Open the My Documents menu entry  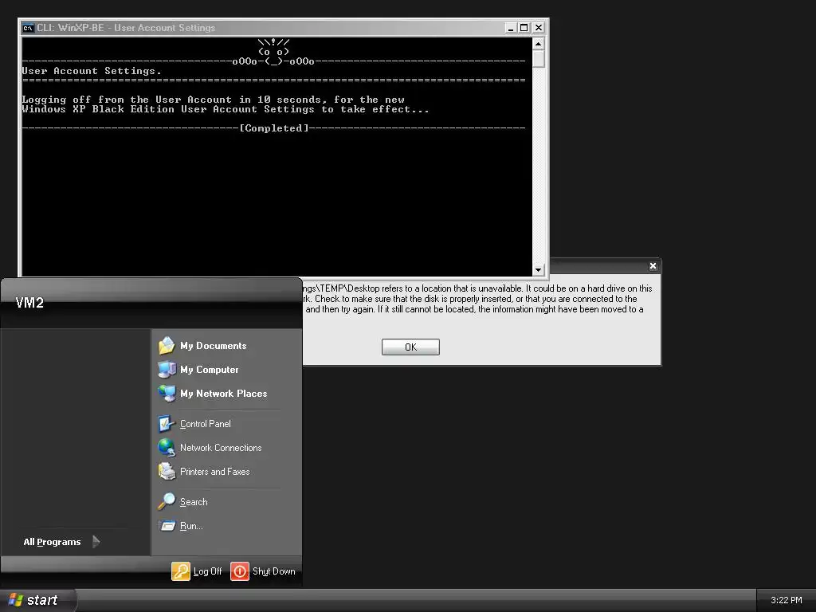(214, 346)
